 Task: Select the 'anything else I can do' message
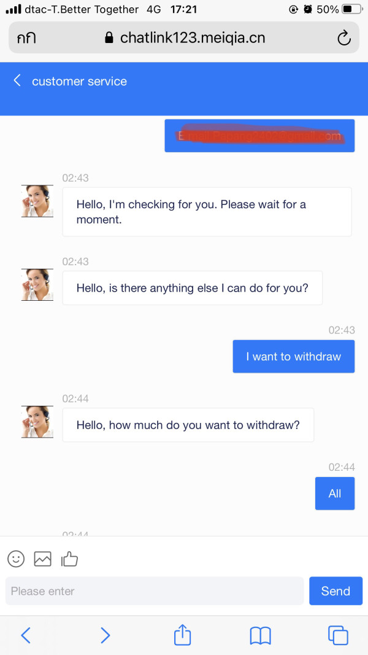[x=193, y=288]
